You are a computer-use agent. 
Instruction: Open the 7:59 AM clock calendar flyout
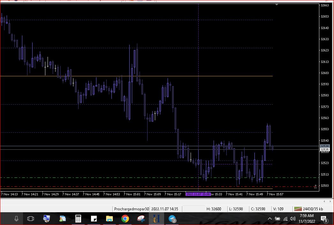pos(307,219)
